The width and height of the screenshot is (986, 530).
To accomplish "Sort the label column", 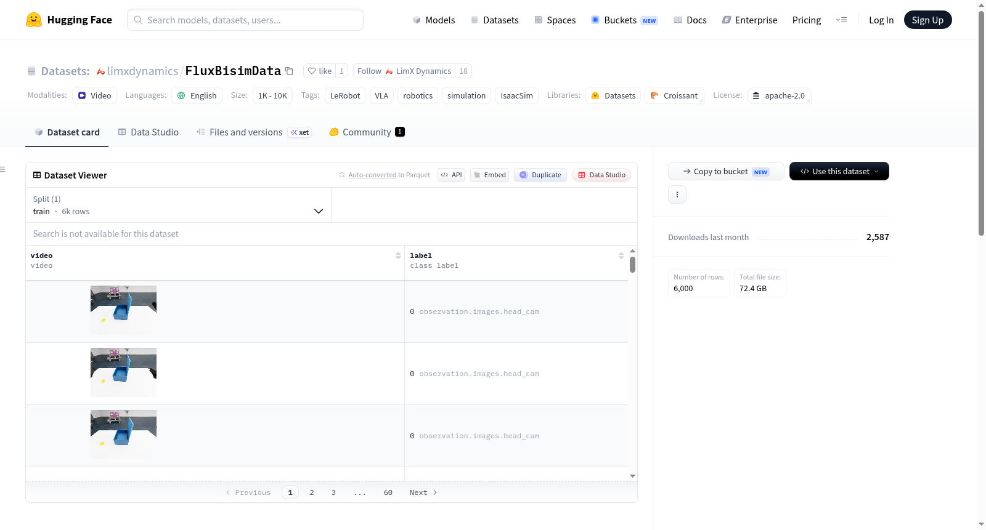I will pyautogui.click(x=621, y=255).
